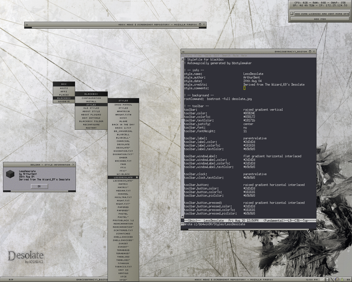
Task: Select Snow Patrol style
Action: (x=123, y=105)
